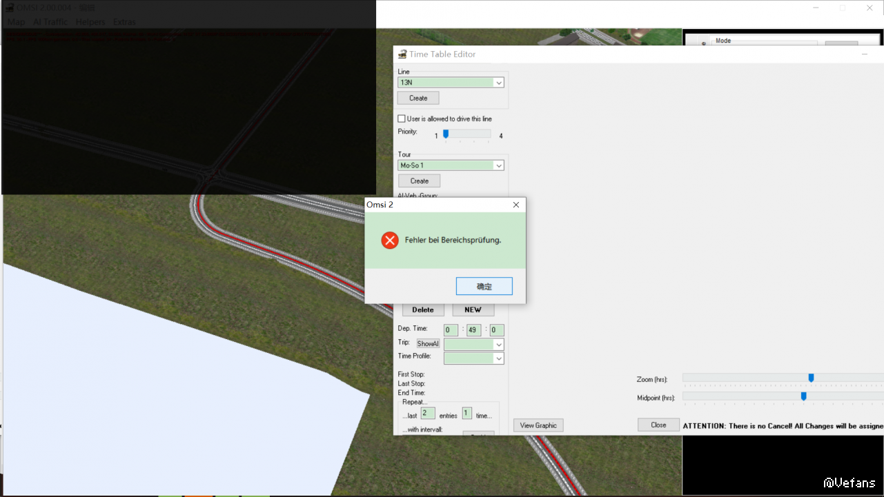
Task: Minimize the Time Table Editor window
Action: 865,54
